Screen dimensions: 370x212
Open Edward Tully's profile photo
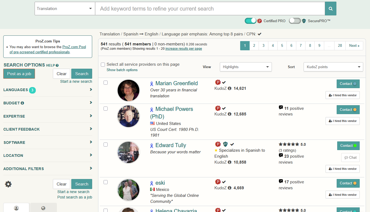[x=128, y=153]
